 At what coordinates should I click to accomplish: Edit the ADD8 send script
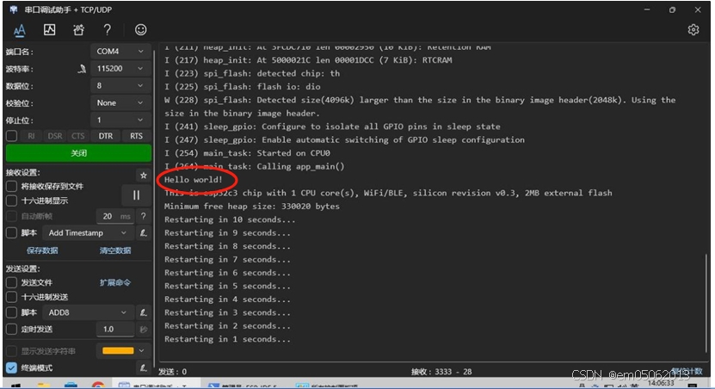pyautogui.click(x=143, y=312)
